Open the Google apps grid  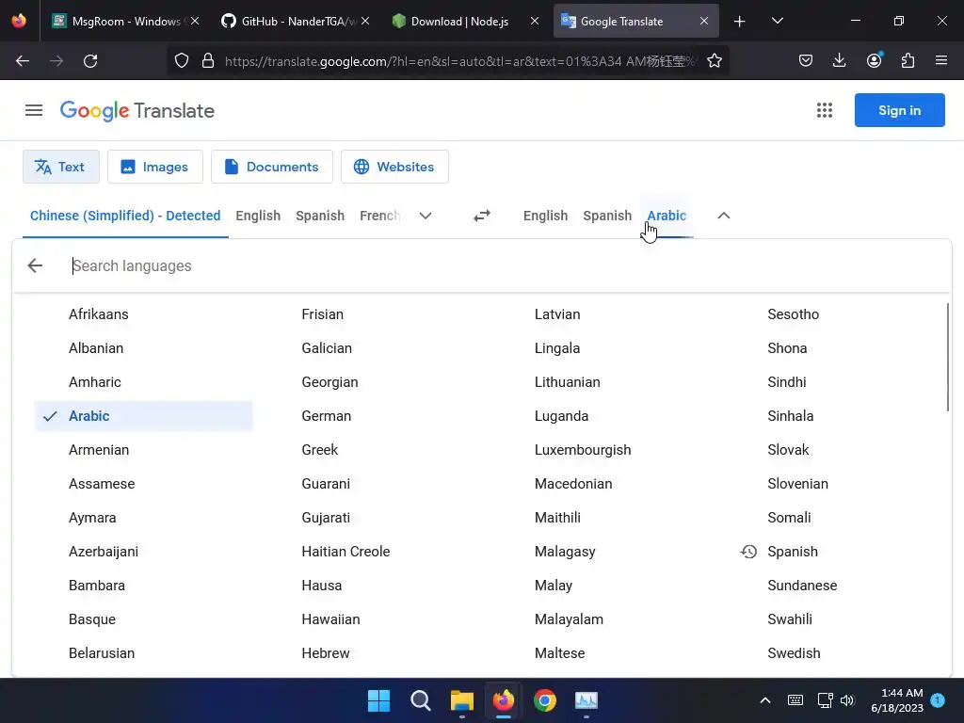pos(824,111)
